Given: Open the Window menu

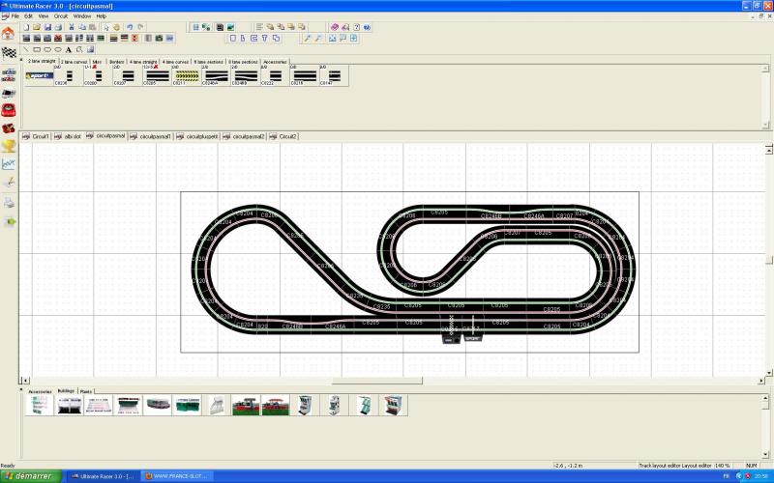Looking at the screenshot, I should coord(82,16).
